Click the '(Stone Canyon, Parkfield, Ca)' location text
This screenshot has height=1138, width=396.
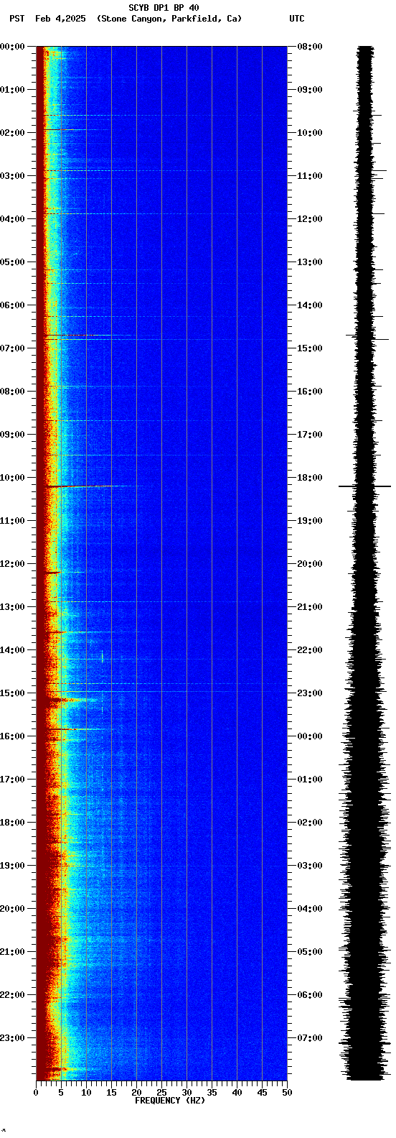coord(169,19)
